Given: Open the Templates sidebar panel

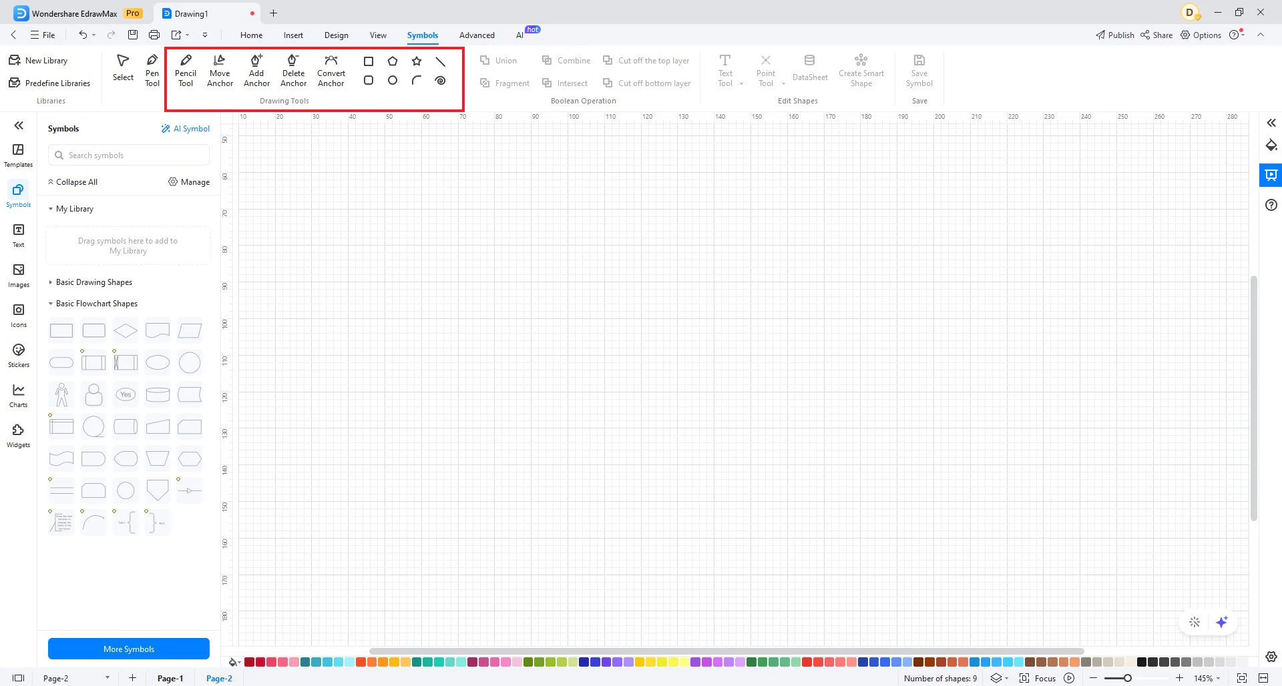Looking at the screenshot, I should [19, 155].
